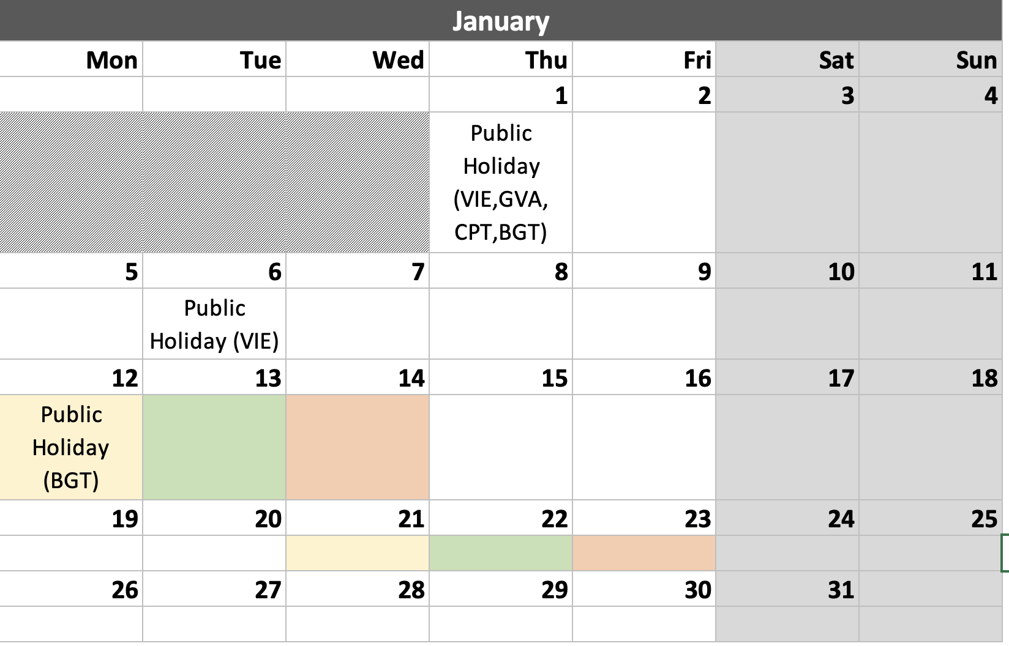The height and width of the screenshot is (646, 1009).
Task: Click the yellow Public Holiday (BGT) cell
Action: tap(71, 447)
